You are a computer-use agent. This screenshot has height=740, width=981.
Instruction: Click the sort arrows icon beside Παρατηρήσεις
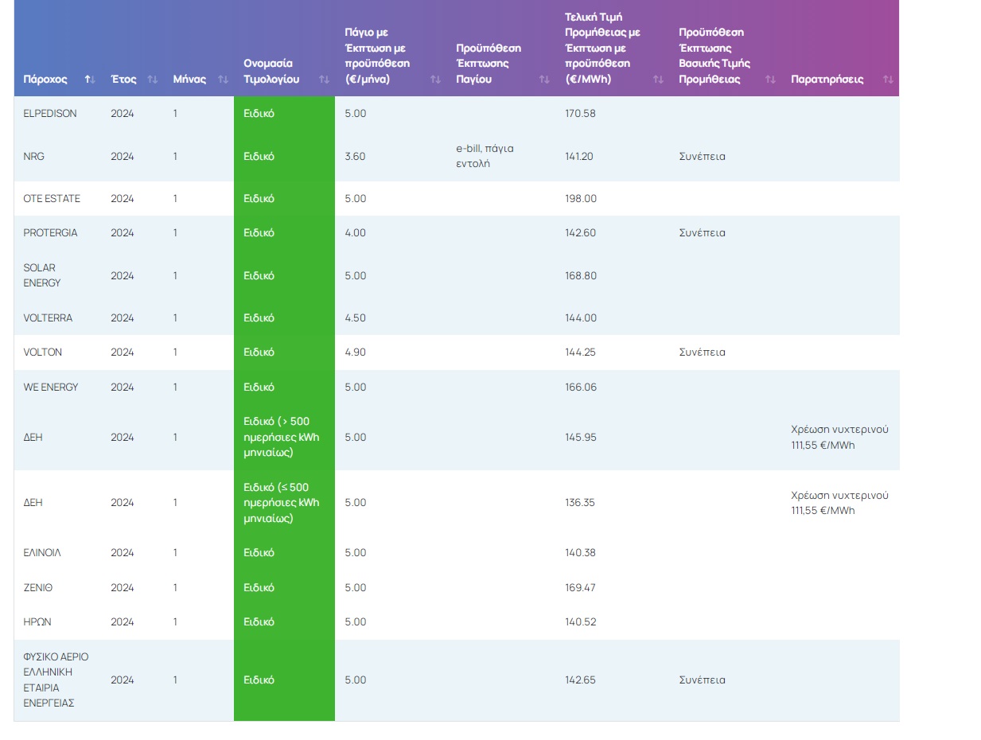888,80
